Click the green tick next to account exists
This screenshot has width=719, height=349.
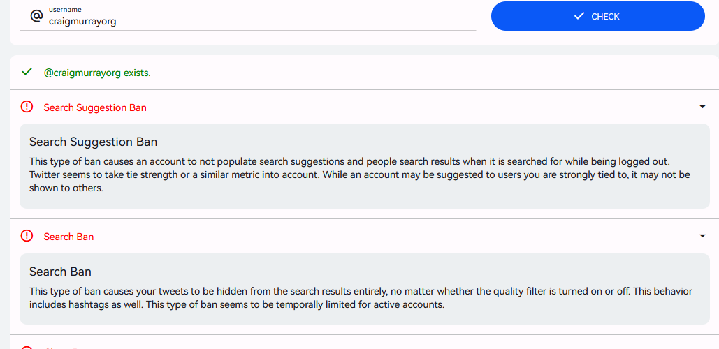coord(27,72)
